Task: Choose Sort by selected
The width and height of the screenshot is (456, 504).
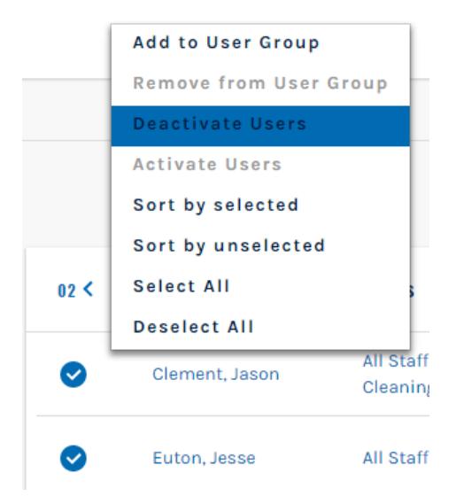Action: point(260,205)
